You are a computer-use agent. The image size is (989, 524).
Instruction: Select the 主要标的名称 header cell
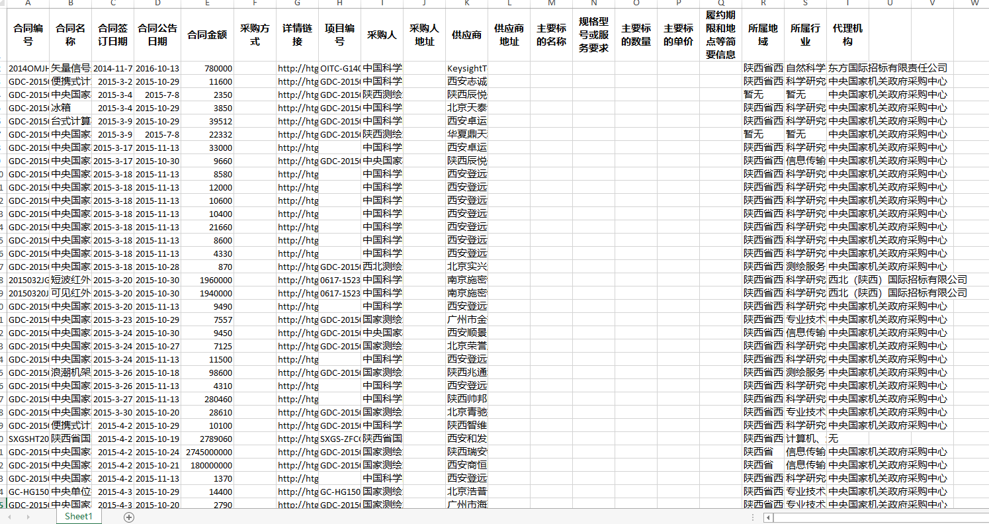pos(551,35)
